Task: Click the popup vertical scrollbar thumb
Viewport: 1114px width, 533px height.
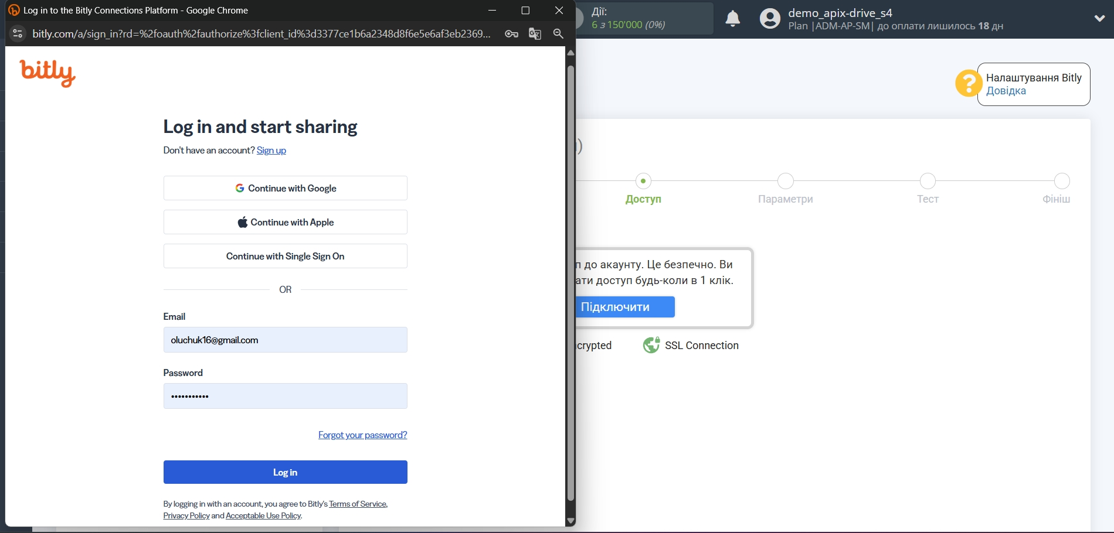Action: [570, 283]
